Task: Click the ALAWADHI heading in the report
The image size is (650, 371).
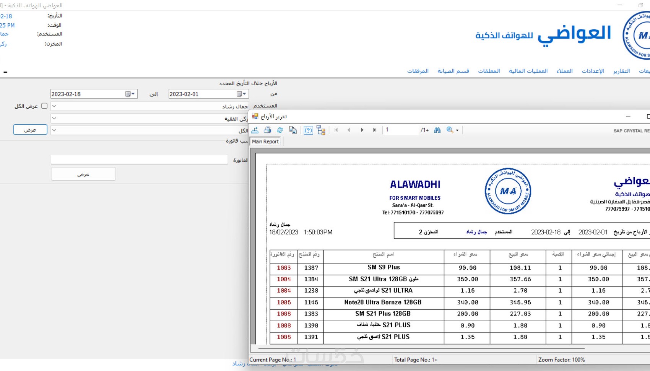Action: [415, 184]
